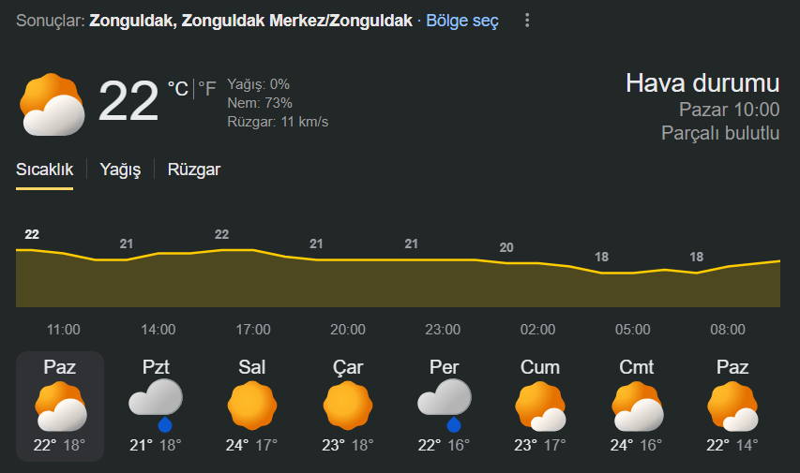Select the Cmt partly cloudy icon
This screenshot has height=473, width=800.
coord(637,406)
